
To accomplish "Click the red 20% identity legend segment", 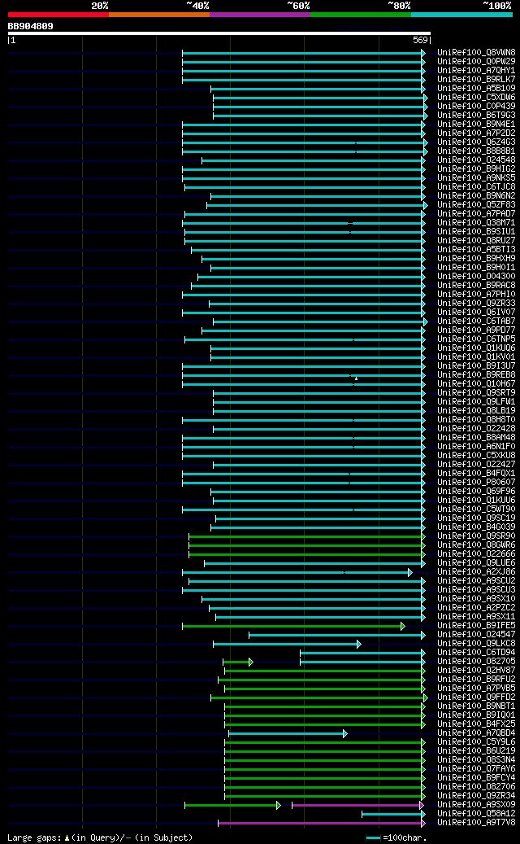I will click(x=58, y=15).
